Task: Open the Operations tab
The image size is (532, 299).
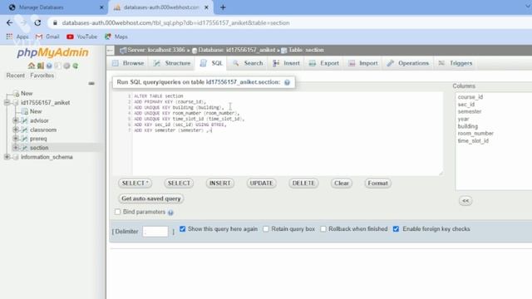Action: pyautogui.click(x=408, y=63)
